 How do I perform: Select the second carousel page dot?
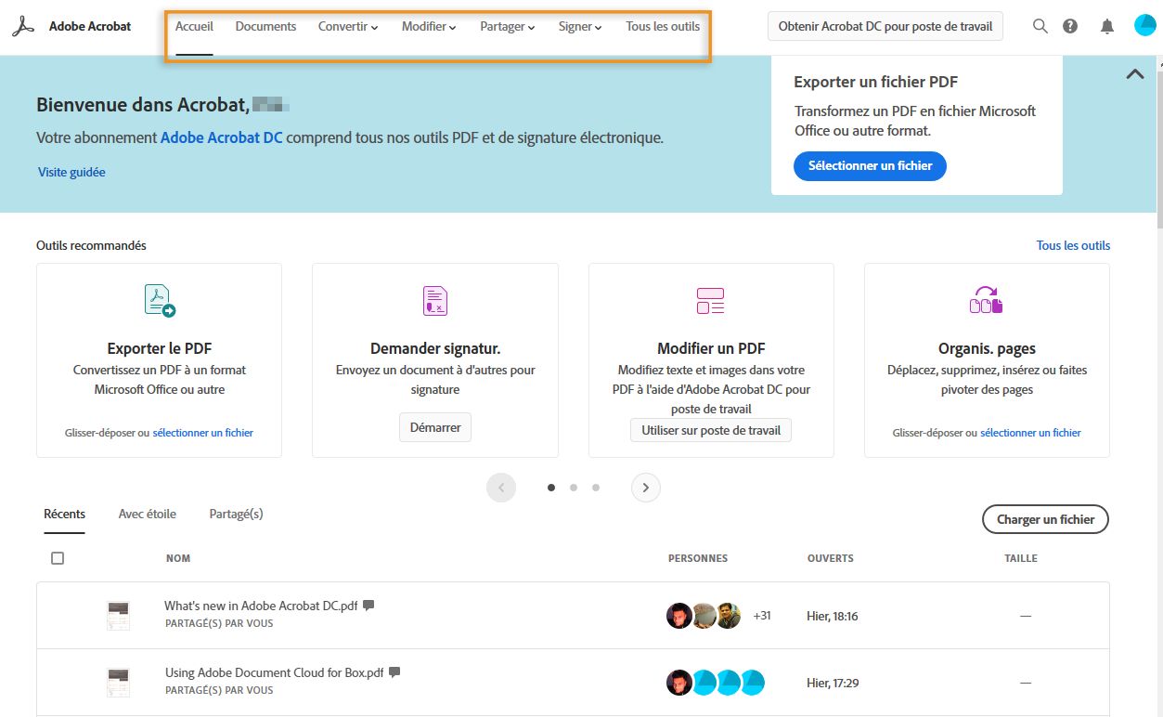pyautogui.click(x=574, y=488)
